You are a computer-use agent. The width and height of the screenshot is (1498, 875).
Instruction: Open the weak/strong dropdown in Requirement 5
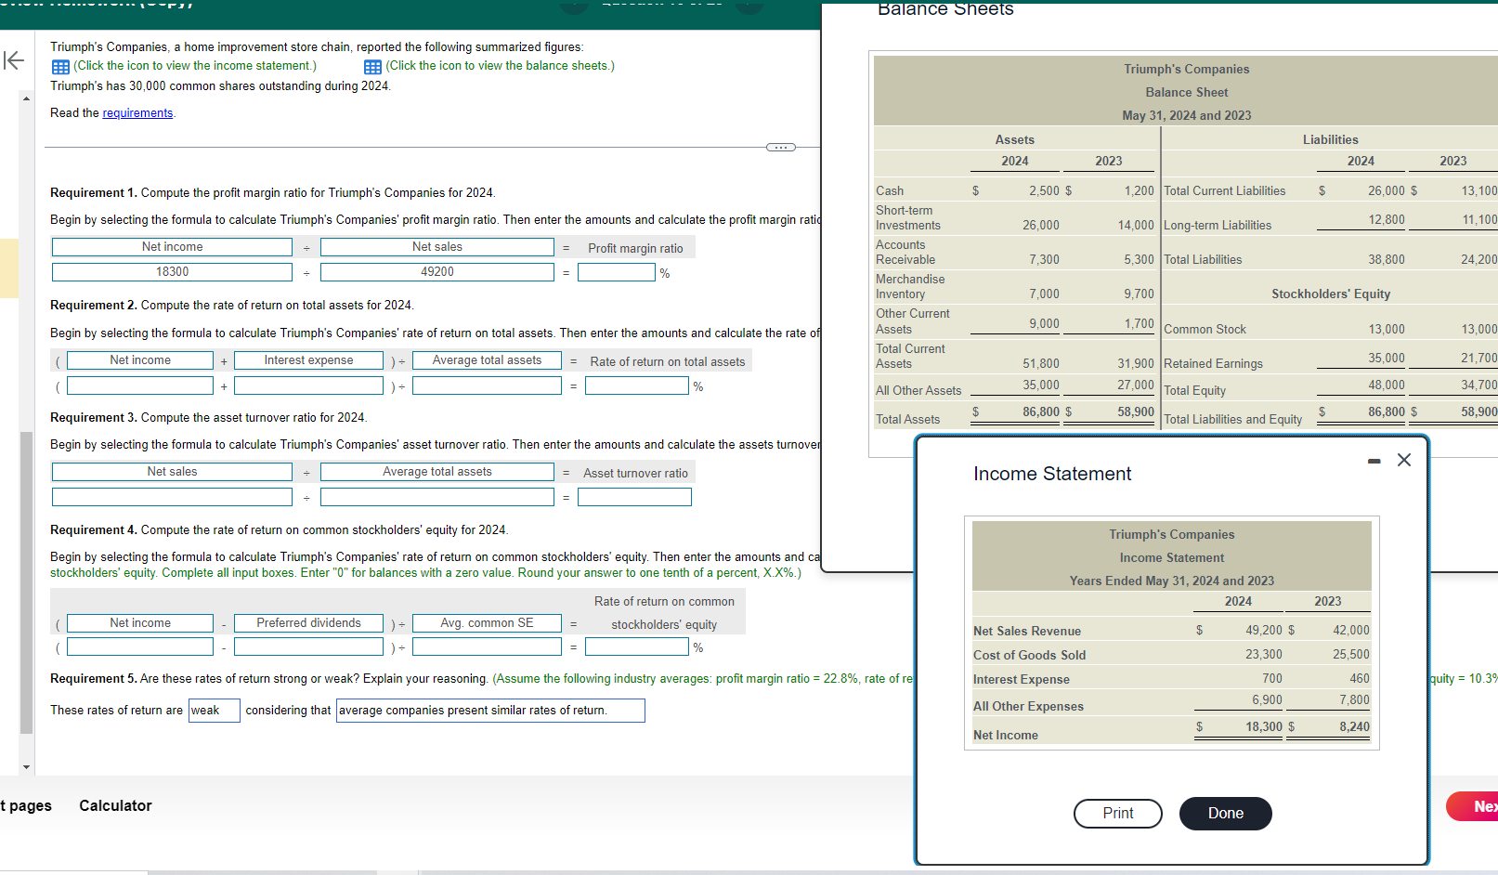(215, 711)
